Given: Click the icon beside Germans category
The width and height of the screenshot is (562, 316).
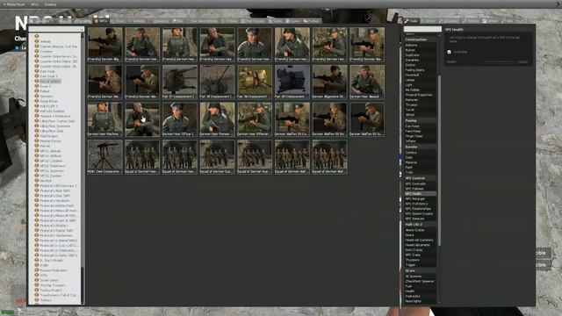Looking at the screenshot, I should [x=37, y=96].
